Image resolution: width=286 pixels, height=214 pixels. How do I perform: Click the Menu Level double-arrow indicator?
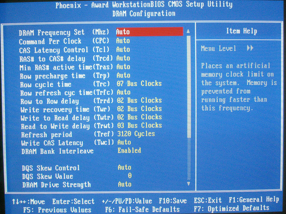click(x=250, y=48)
